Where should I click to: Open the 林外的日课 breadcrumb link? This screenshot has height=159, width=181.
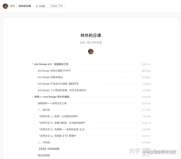pos(25,6)
